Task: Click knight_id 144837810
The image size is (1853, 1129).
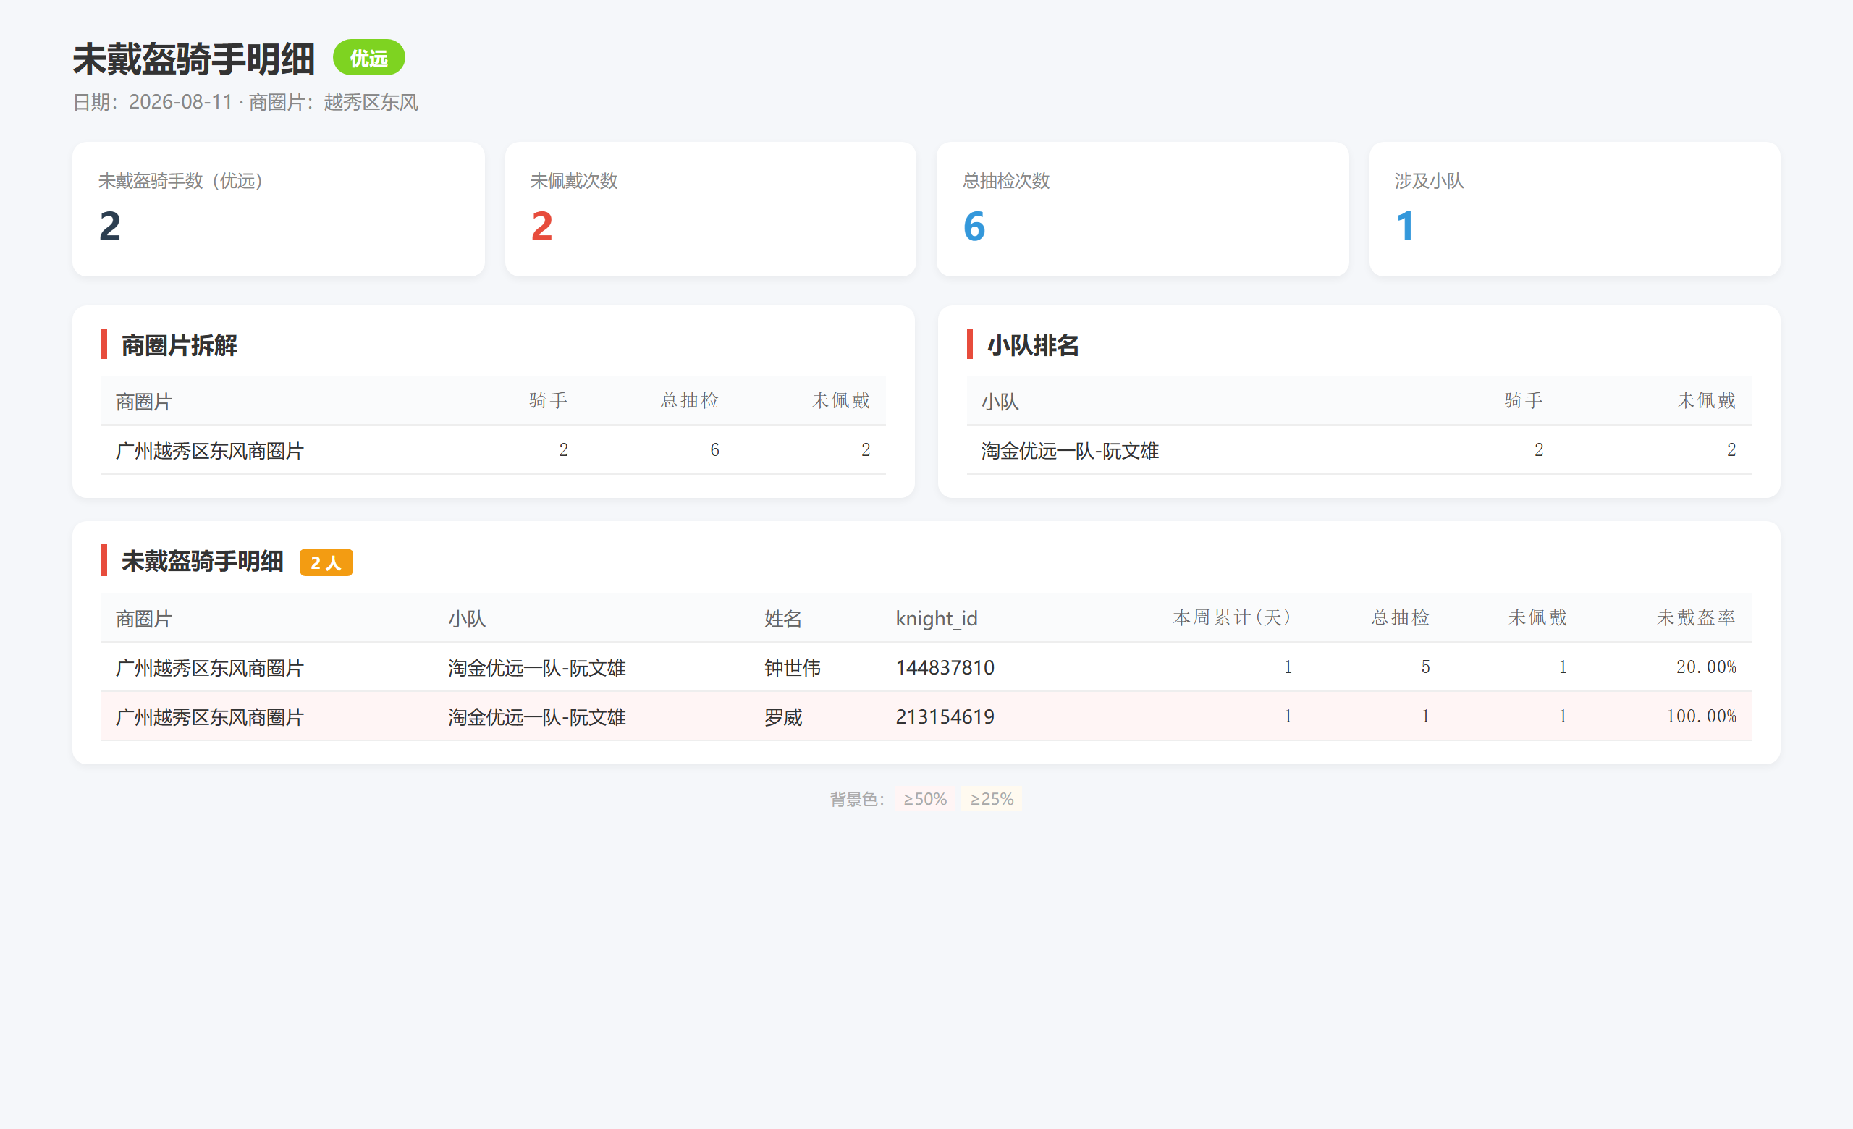Action: point(945,667)
